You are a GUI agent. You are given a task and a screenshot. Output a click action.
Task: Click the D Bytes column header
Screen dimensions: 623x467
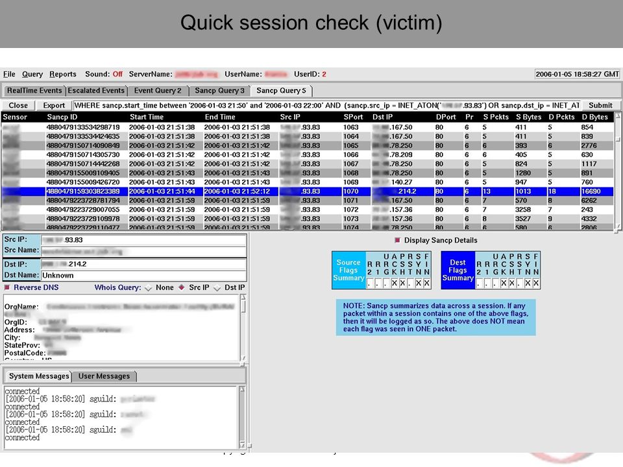595,117
